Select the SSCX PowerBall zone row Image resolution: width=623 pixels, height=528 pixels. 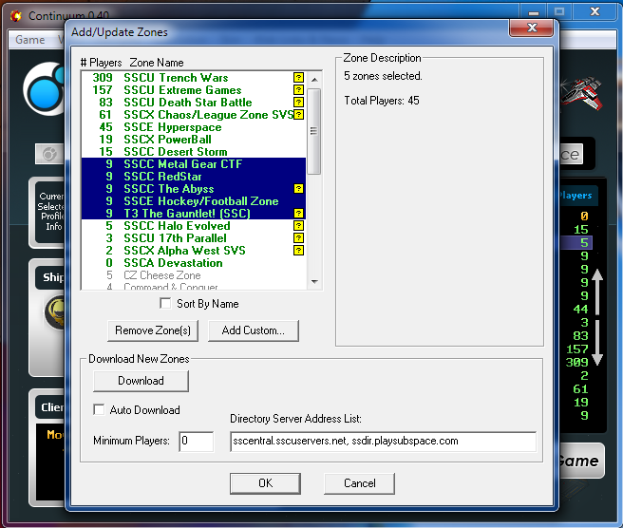tap(194, 139)
